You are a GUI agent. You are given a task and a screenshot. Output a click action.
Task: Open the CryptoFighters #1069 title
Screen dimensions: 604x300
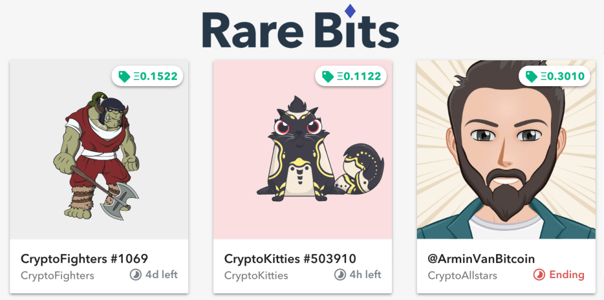click(84, 259)
